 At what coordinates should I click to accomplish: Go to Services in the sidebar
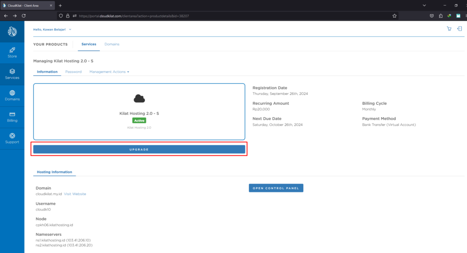[12, 74]
